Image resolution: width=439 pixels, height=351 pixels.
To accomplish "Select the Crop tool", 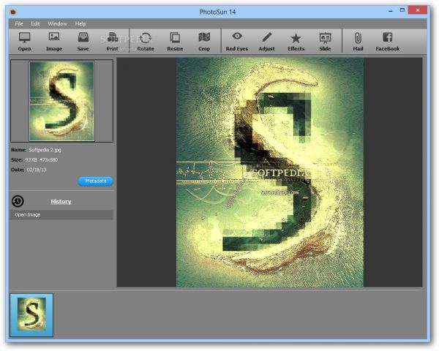I will (204, 41).
